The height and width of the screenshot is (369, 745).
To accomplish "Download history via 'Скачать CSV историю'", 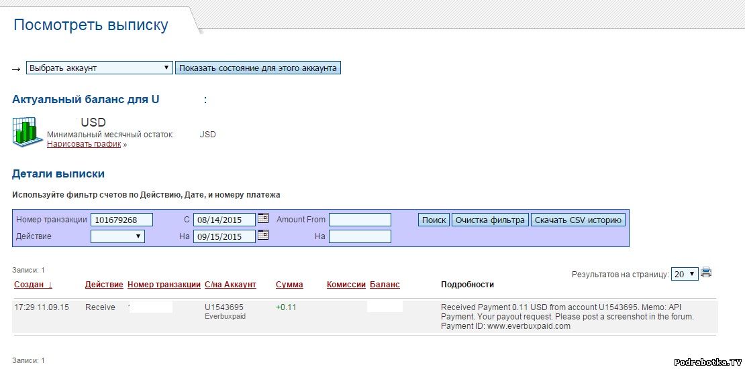I will point(578,220).
